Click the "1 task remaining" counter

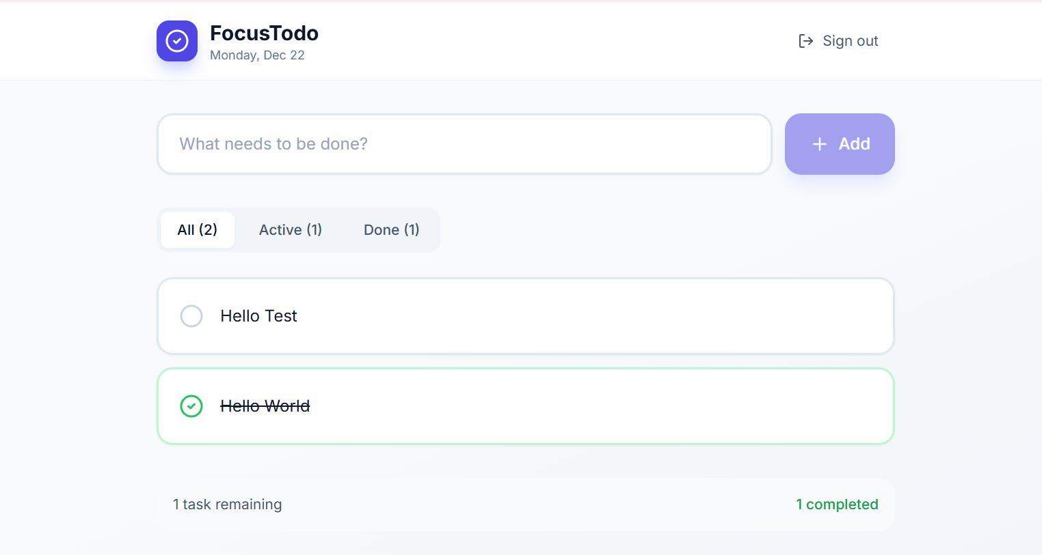coord(227,504)
